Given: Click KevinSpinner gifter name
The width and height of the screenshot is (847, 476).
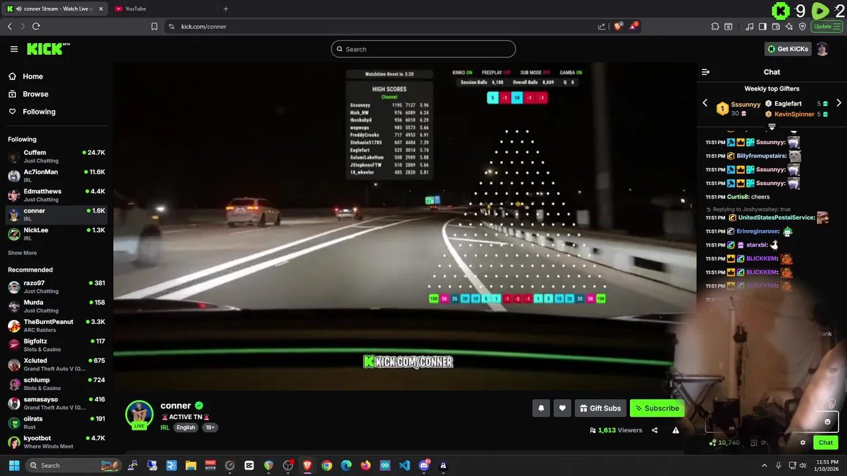Looking at the screenshot, I should pyautogui.click(x=794, y=114).
